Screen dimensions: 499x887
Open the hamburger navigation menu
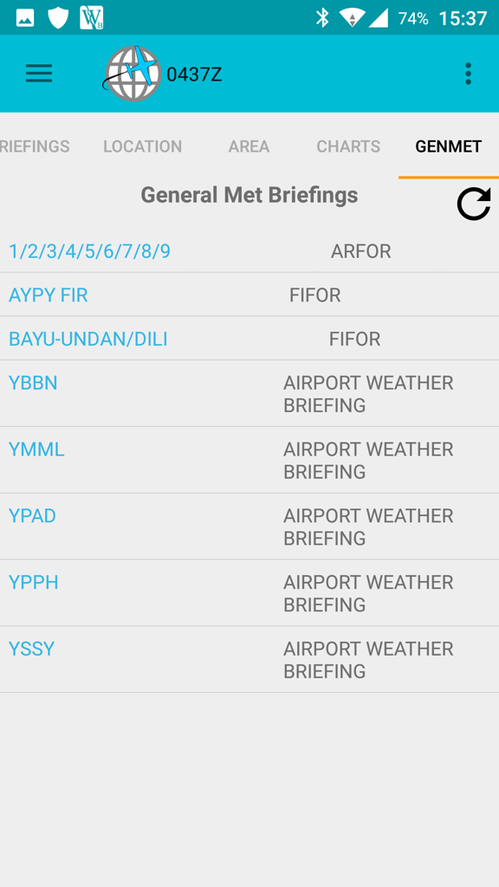[39, 74]
